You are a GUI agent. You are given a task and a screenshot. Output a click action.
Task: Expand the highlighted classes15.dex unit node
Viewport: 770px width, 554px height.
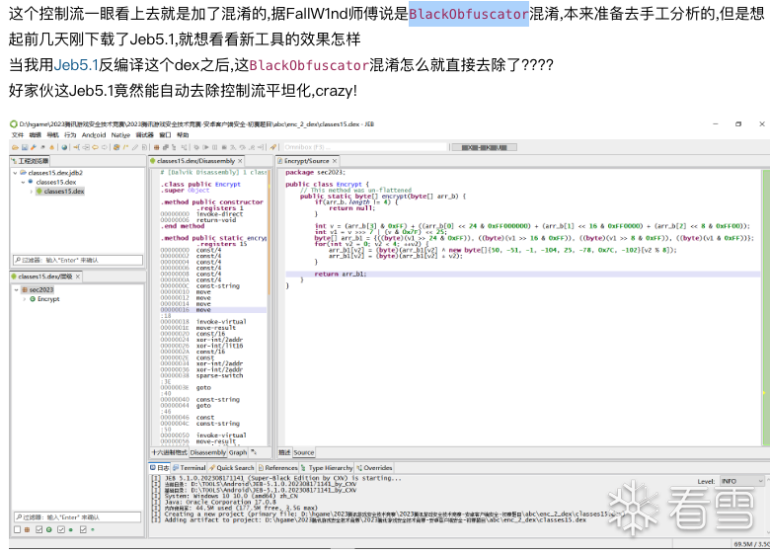point(31,191)
